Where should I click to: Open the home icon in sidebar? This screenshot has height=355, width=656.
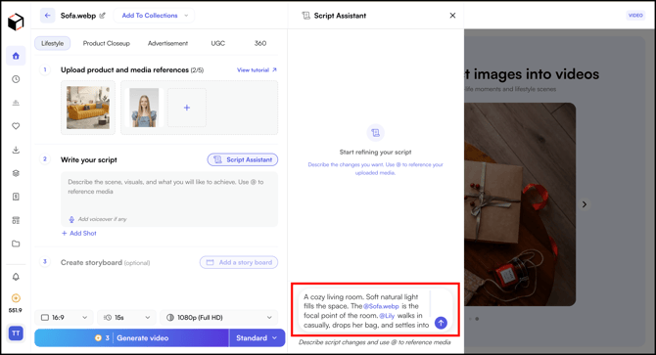(16, 56)
